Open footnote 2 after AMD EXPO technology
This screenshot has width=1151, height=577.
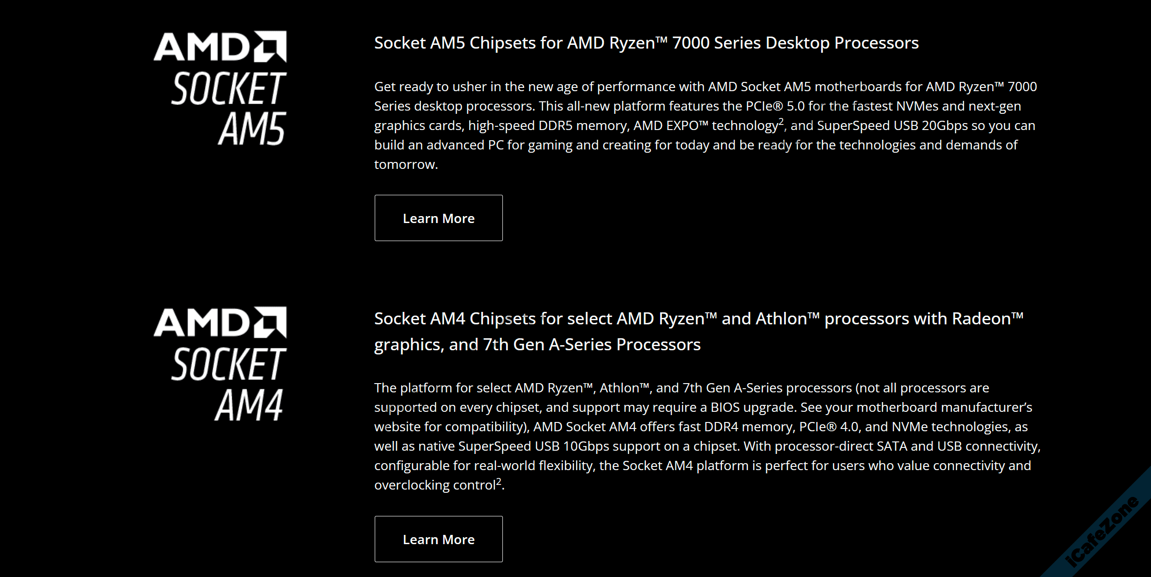781,121
